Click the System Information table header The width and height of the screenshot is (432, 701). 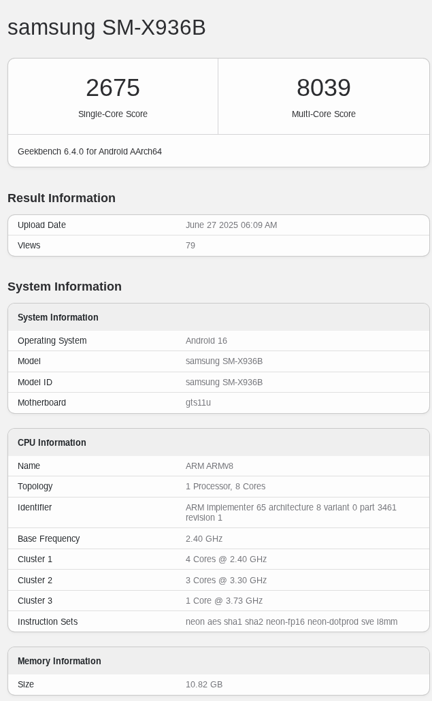click(x=58, y=317)
